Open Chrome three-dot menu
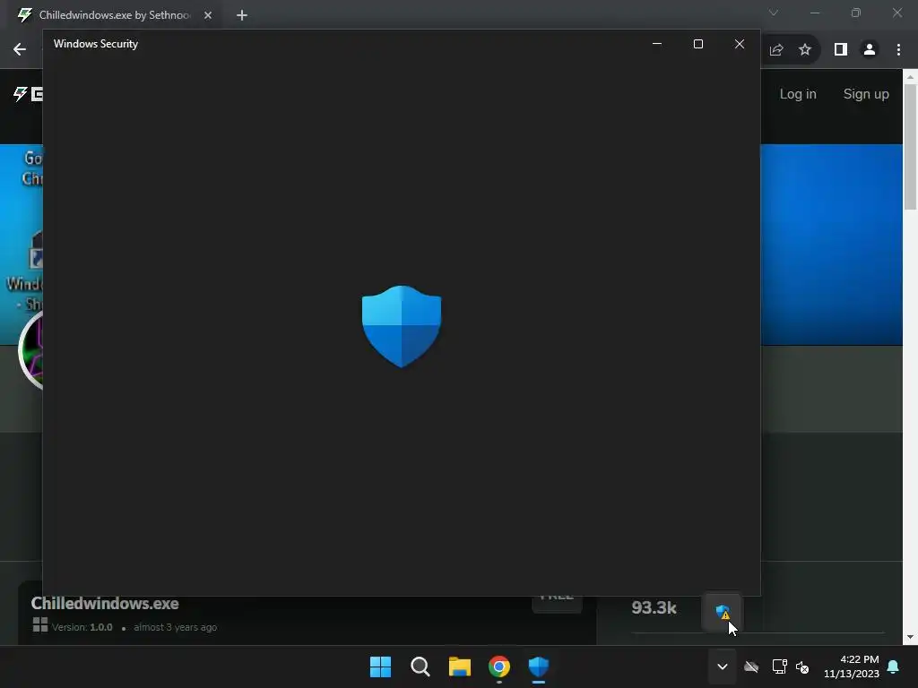 click(x=898, y=50)
